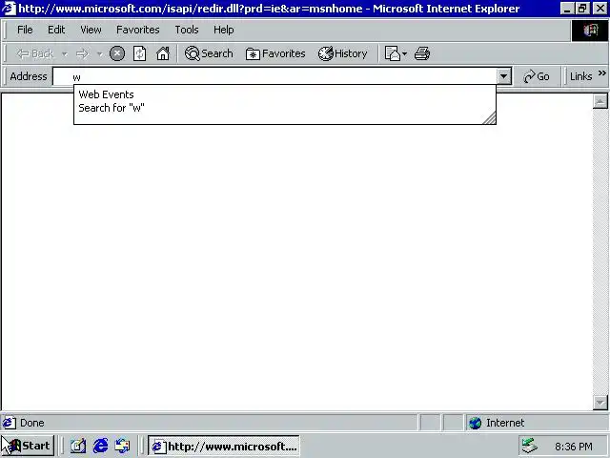Click the 8:36 PM system clock
The width and height of the screenshot is (610, 458).
coord(574,447)
